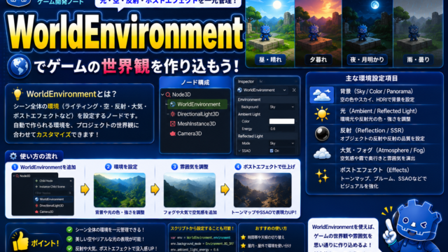Screen dimensions: 448x252
Task: Click the 夕暮れ sunset scene thumbnail
Action: pyautogui.click(x=318, y=34)
